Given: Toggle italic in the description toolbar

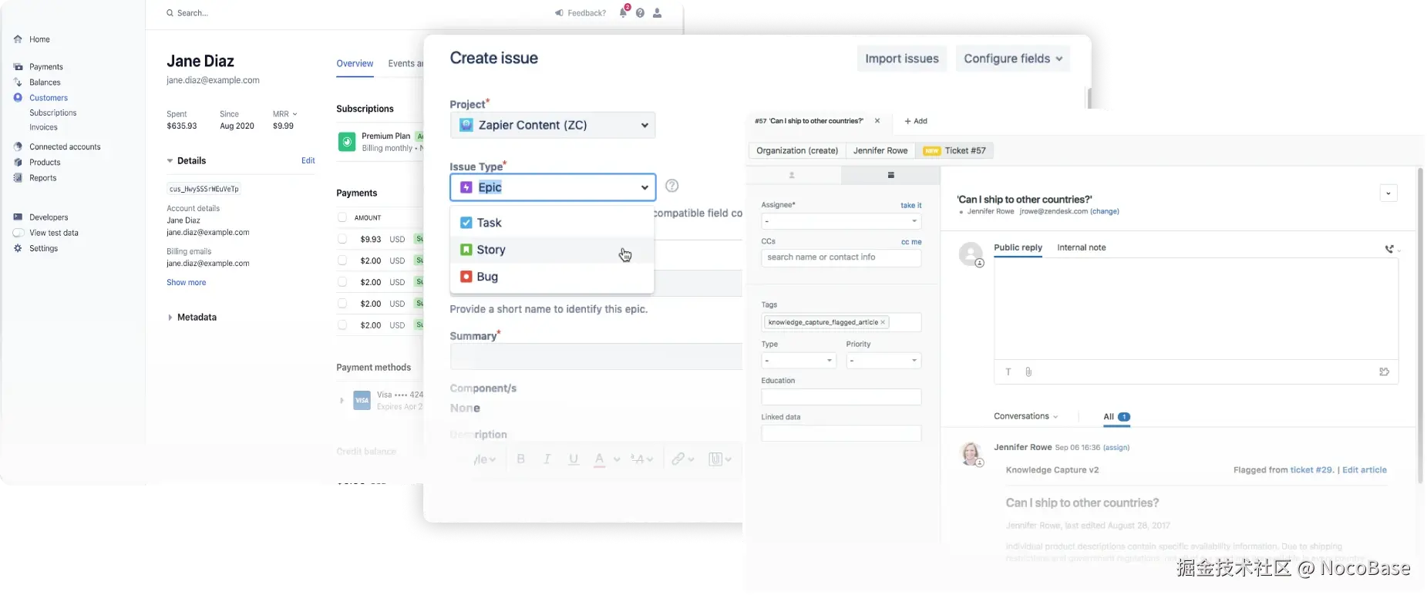Looking at the screenshot, I should pyautogui.click(x=547, y=459).
